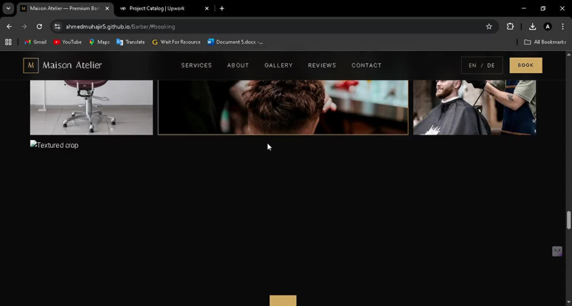
Task: Open the Chrome three-dot menu
Action: (563, 27)
